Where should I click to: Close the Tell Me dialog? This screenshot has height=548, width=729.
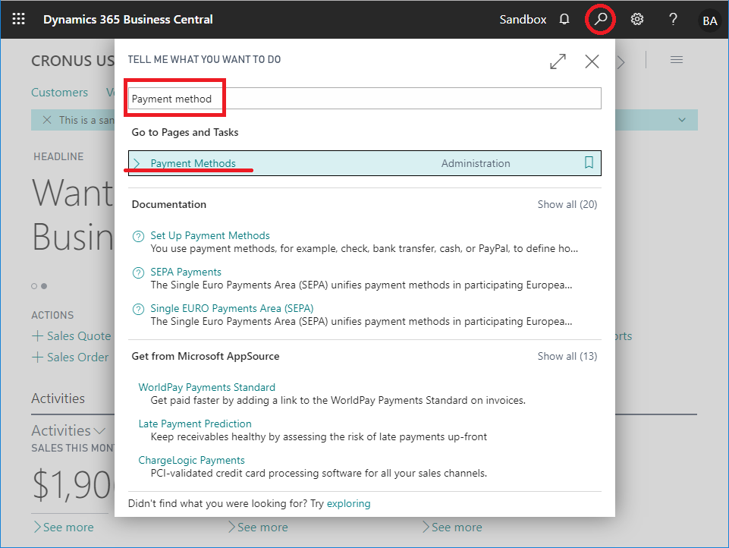coord(592,61)
